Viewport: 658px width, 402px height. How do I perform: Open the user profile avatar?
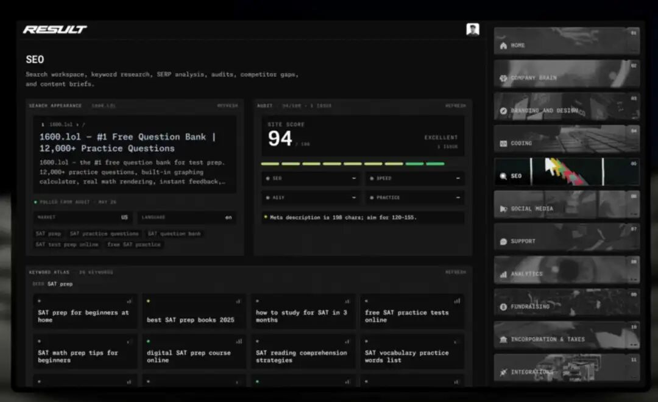click(x=473, y=29)
